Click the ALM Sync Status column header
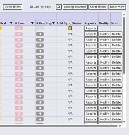Screen dimensions: 129x135 click(x=69, y=23)
